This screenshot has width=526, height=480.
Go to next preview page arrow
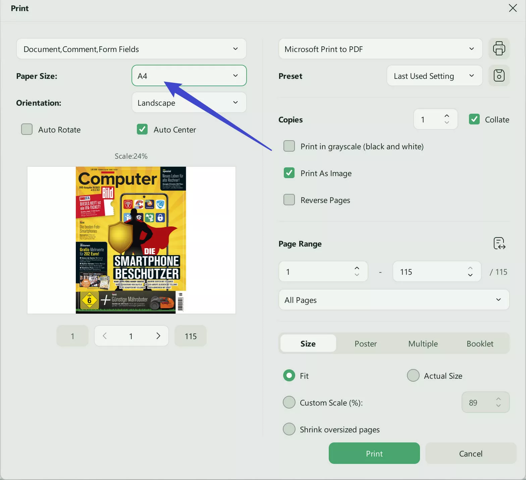158,336
